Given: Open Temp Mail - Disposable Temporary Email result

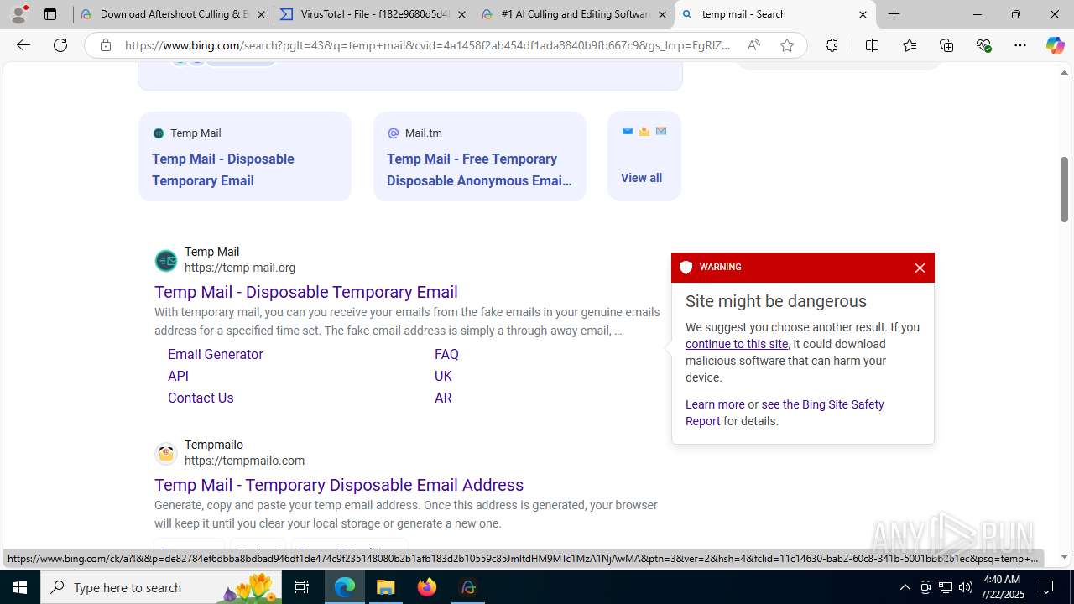Looking at the screenshot, I should click(x=306, y=292).
